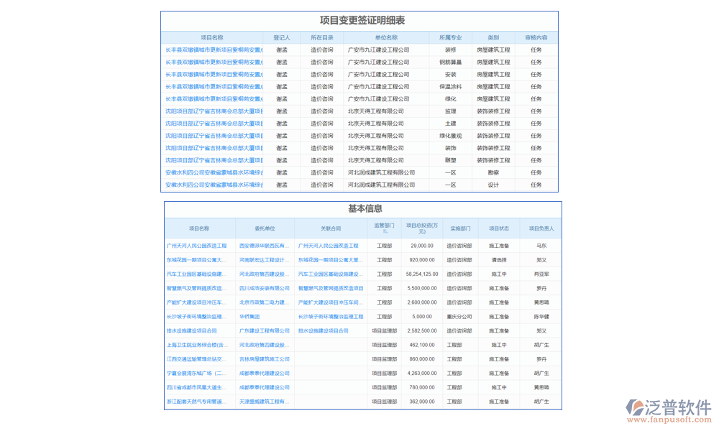Click the 泛普软件 logo icon
The width and height of the screenshot is (719, 431).
[634, 407]
